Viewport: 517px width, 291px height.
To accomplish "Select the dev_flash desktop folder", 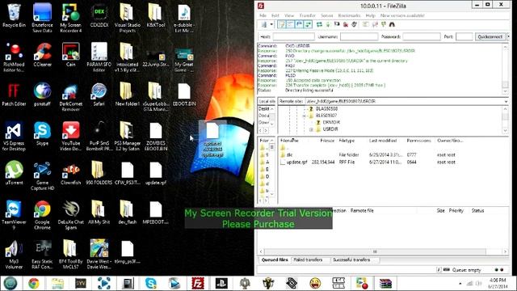I will pyautogui.click(x=127, y=213).
